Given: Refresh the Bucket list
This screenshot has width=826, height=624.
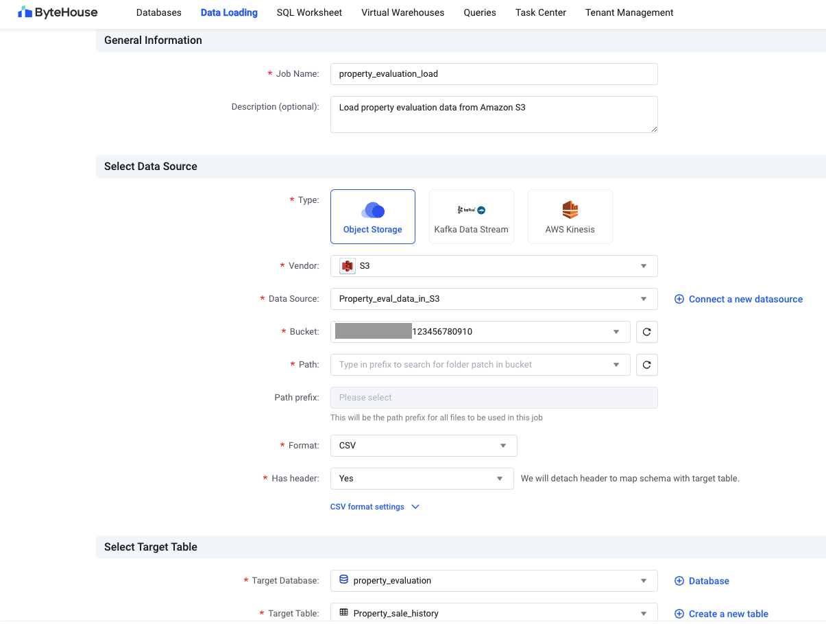Looking at the screenshot, I should pyautogui.click(x=646, y=332).
